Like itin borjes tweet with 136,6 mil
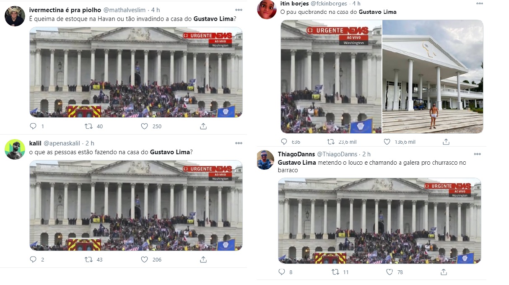509x285 pixels. [x=387, y=142]
